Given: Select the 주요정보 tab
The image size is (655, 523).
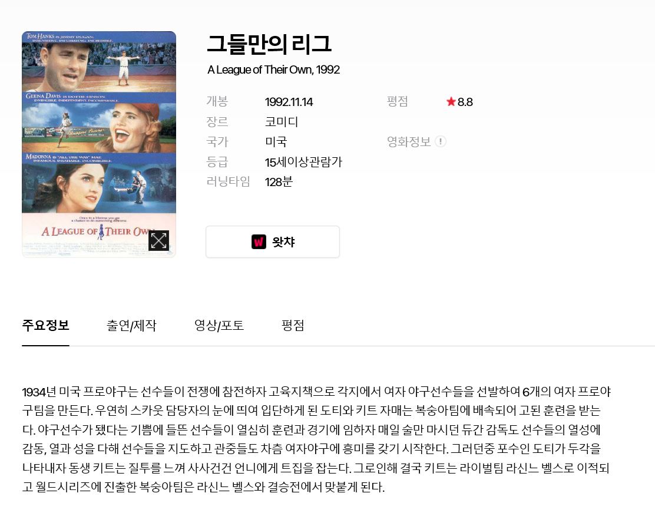Looking at the screenshot, I should click(45, 326).
